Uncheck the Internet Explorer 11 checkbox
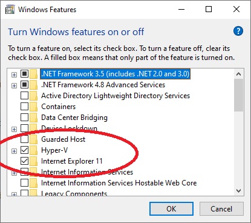Image resolution: width=251 pixels, height=223 pixels. (24, 161)
